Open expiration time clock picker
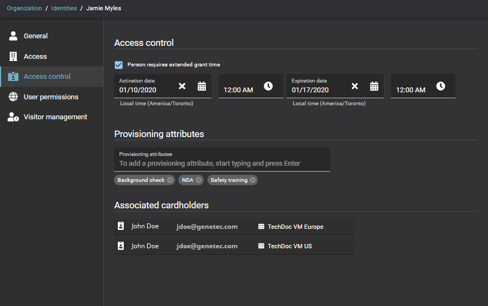The height and width of the screenshot is (306, 488). [x=440, y=86]
